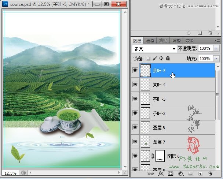Click the upper panel's trash icon
223x179 pixels.
pyautogui.click(x=210, y=33)
